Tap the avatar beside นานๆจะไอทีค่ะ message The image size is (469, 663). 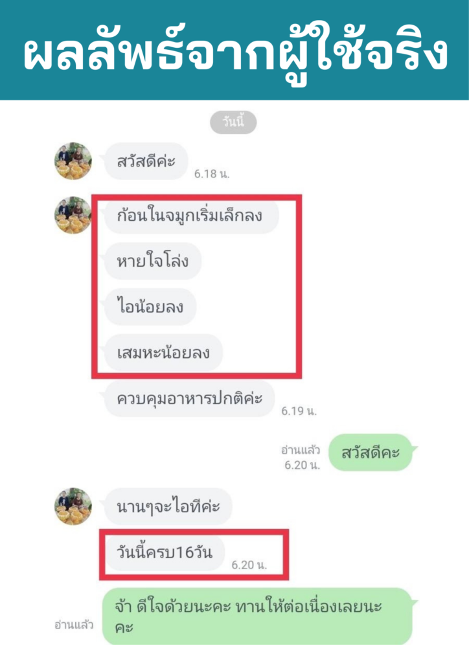coord(73,506)
